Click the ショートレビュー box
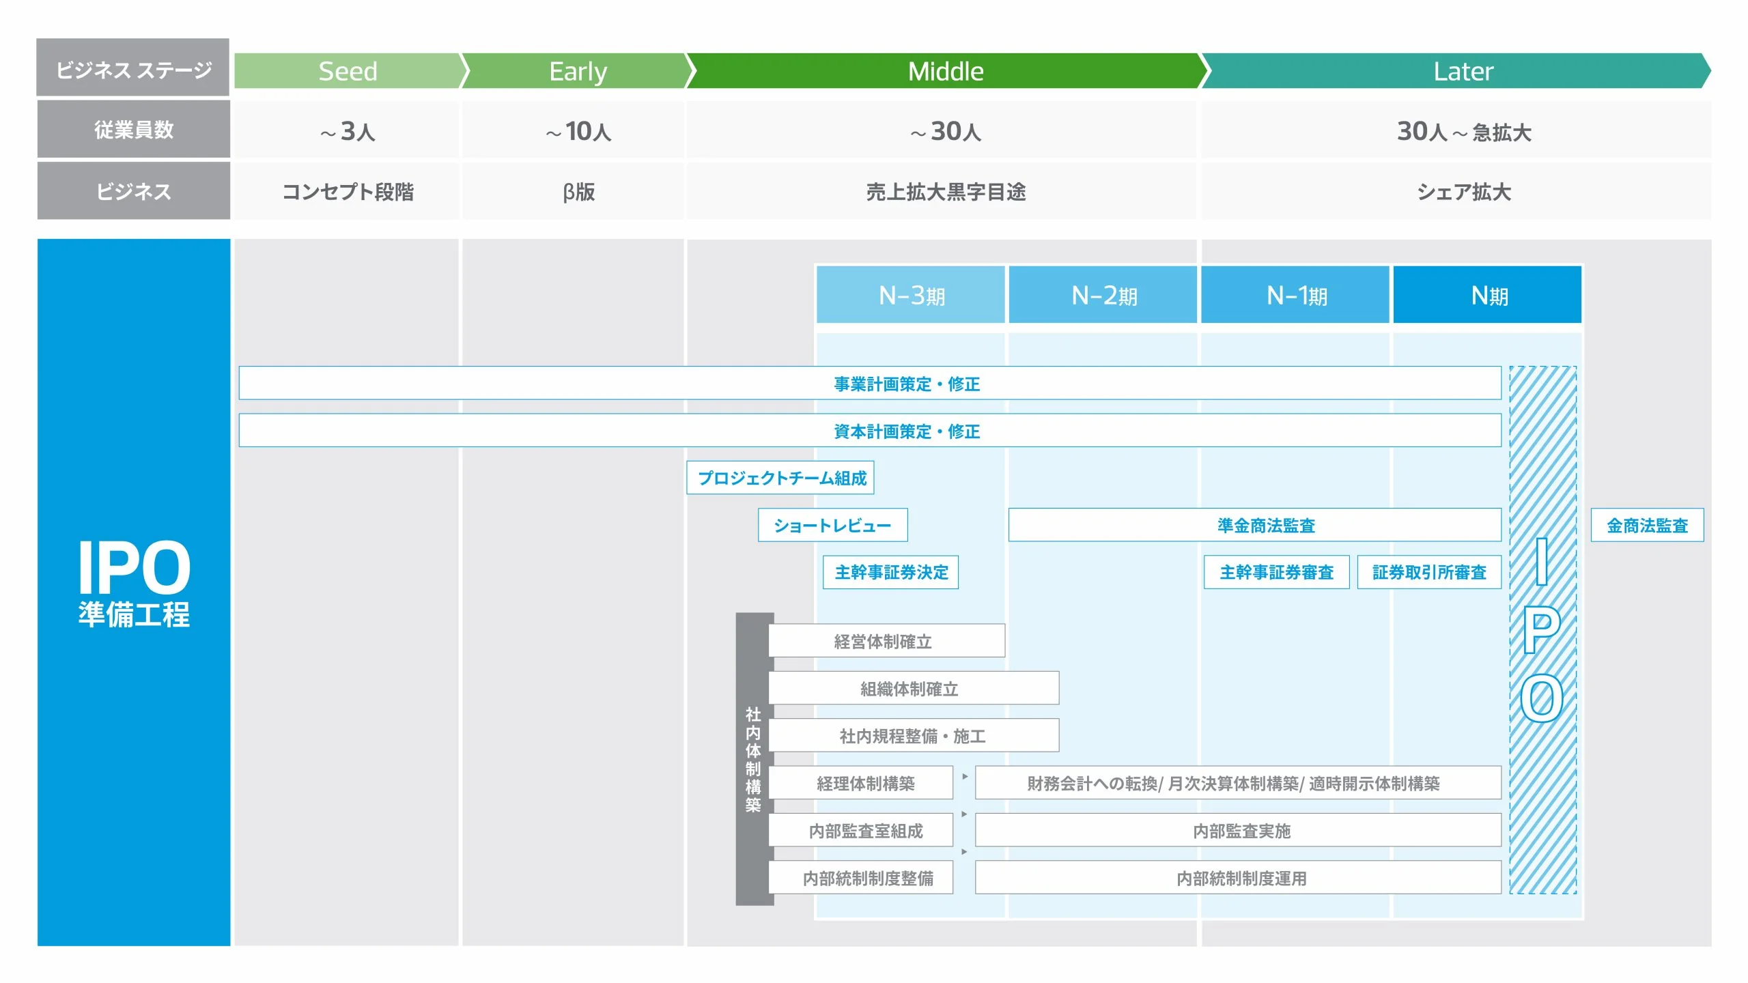 832,526
